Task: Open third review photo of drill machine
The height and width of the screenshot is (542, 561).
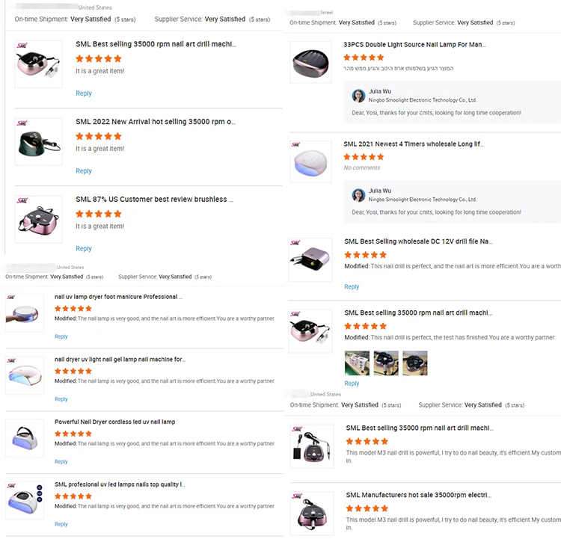Action: [x=414, y=363]
